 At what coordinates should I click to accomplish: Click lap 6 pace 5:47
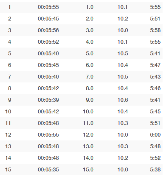pos(155,65)
